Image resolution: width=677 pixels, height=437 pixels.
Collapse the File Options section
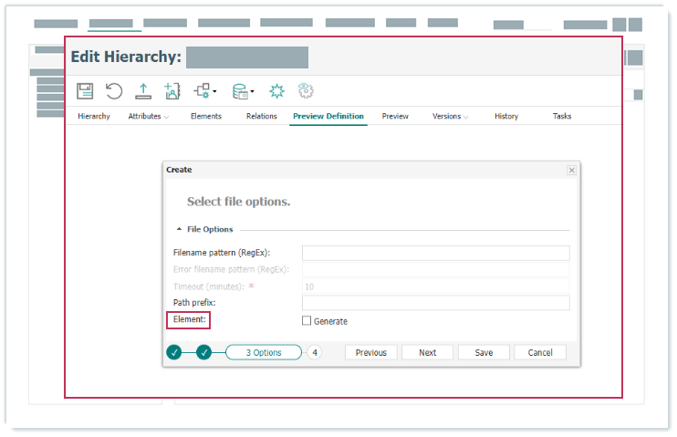179,230
